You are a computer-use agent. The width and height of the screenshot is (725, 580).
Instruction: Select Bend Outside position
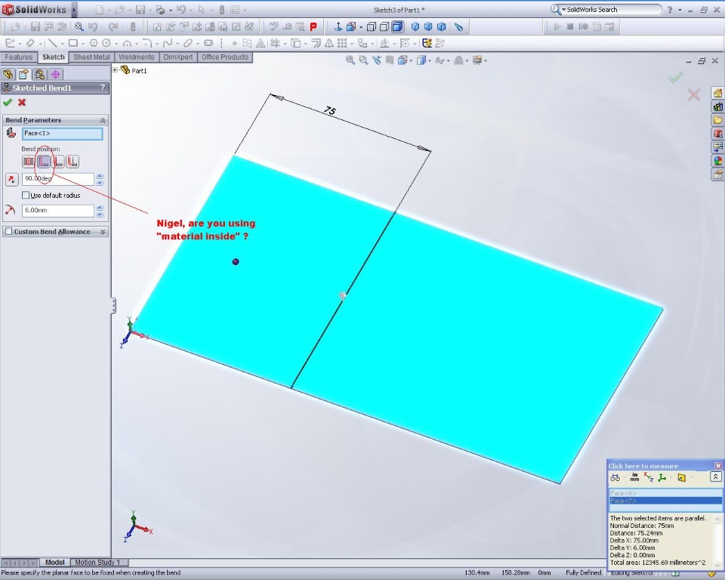[72, 162]
